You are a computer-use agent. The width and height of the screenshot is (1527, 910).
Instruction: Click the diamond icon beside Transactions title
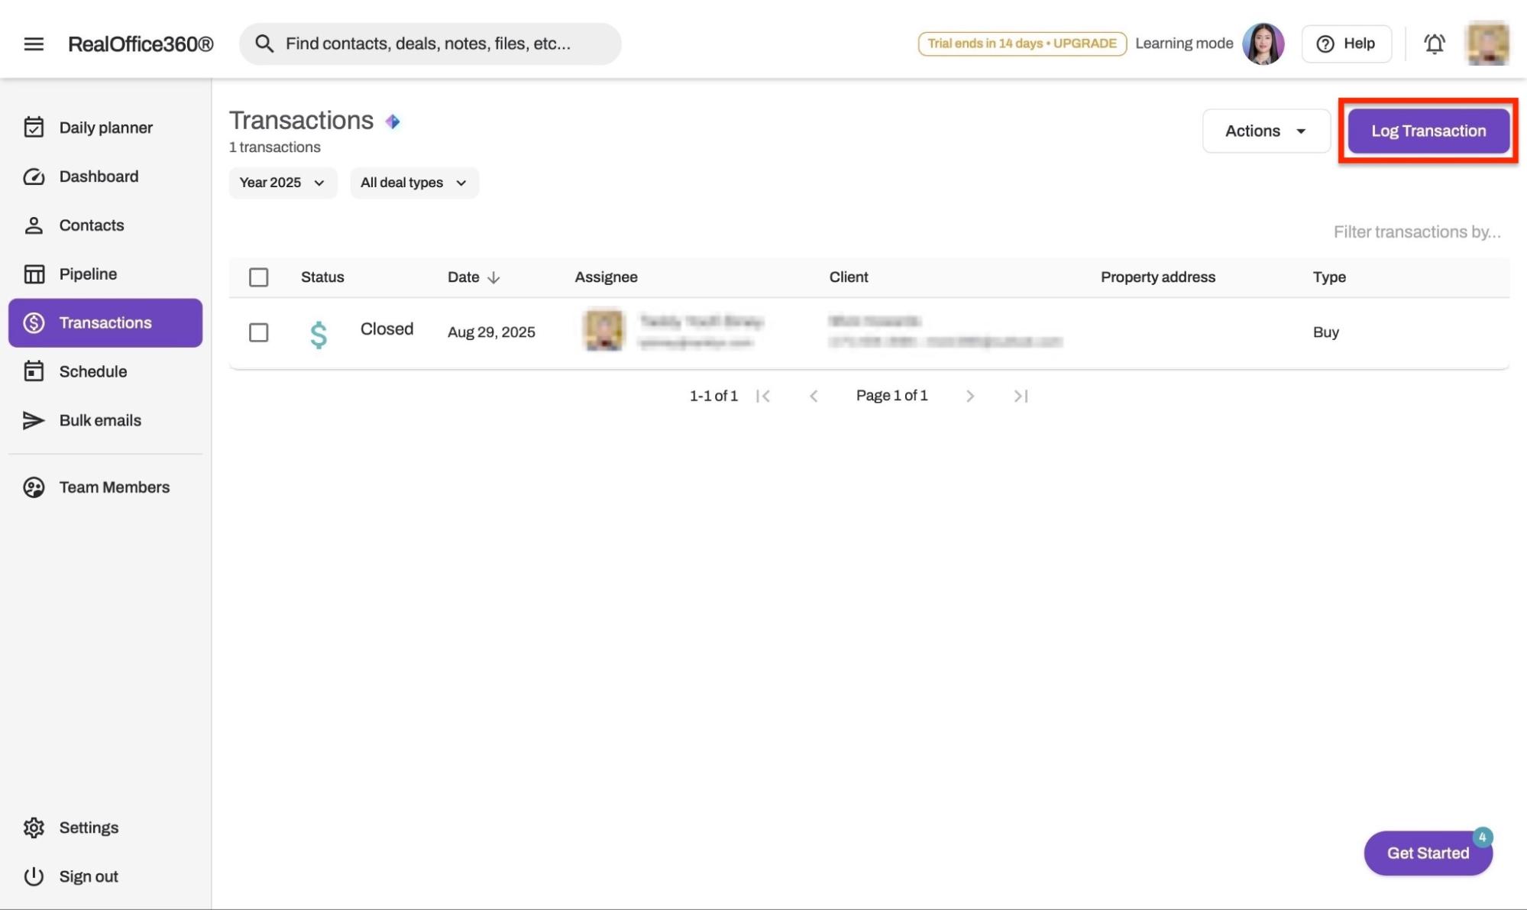point(393,121)
